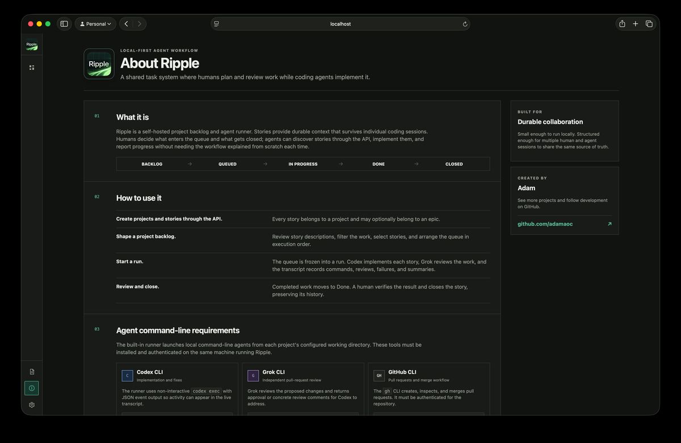
Task: Click the BACKLOG workflow stage
Action: [x=152, y=164]
